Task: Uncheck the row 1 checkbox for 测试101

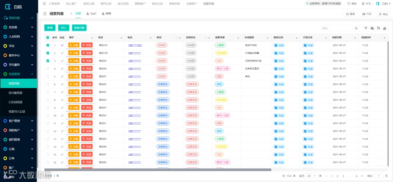Action: (x=48, y=45)
